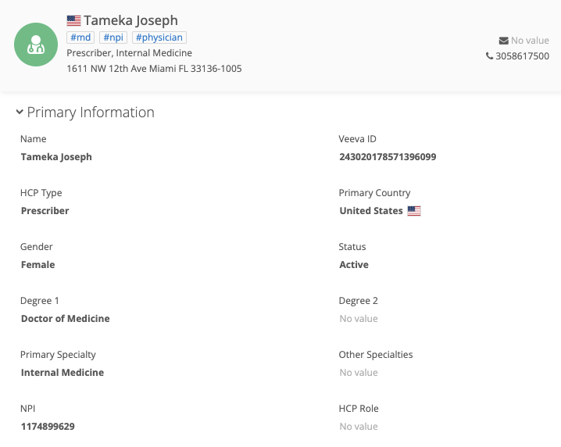561x447 pixels.
Task: Click the Other Specialties No value field
Action: [x=359, y=373]
